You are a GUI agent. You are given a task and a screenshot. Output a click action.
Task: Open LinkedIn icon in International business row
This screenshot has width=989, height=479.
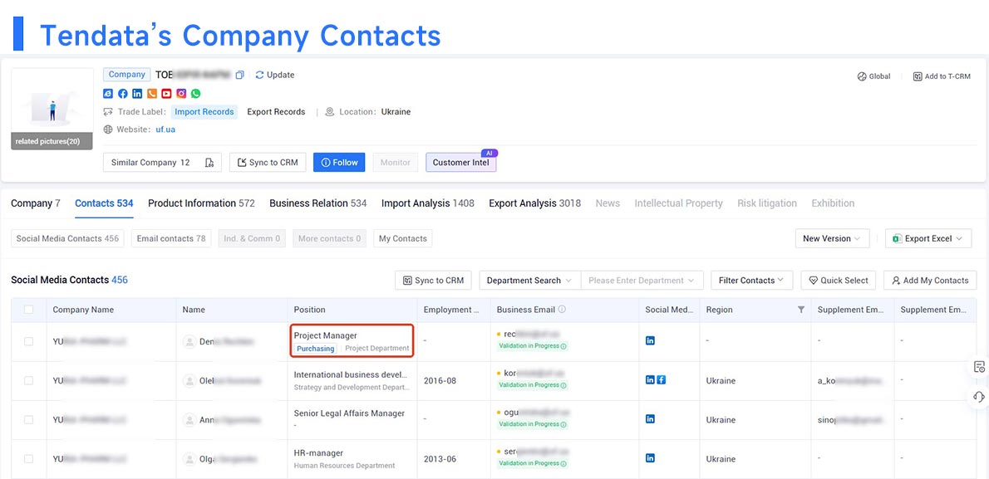pos(650,379)
